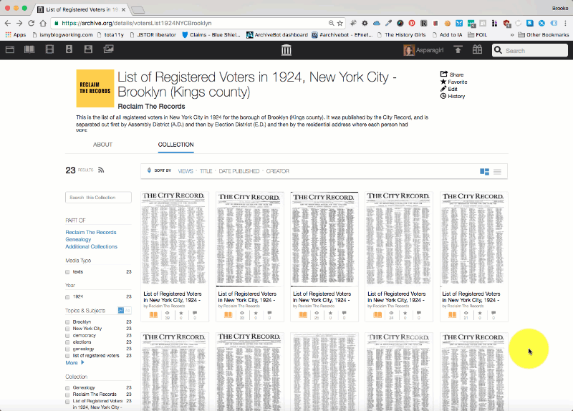
Task: Click the Share icon link
Action: click(452, 74)
